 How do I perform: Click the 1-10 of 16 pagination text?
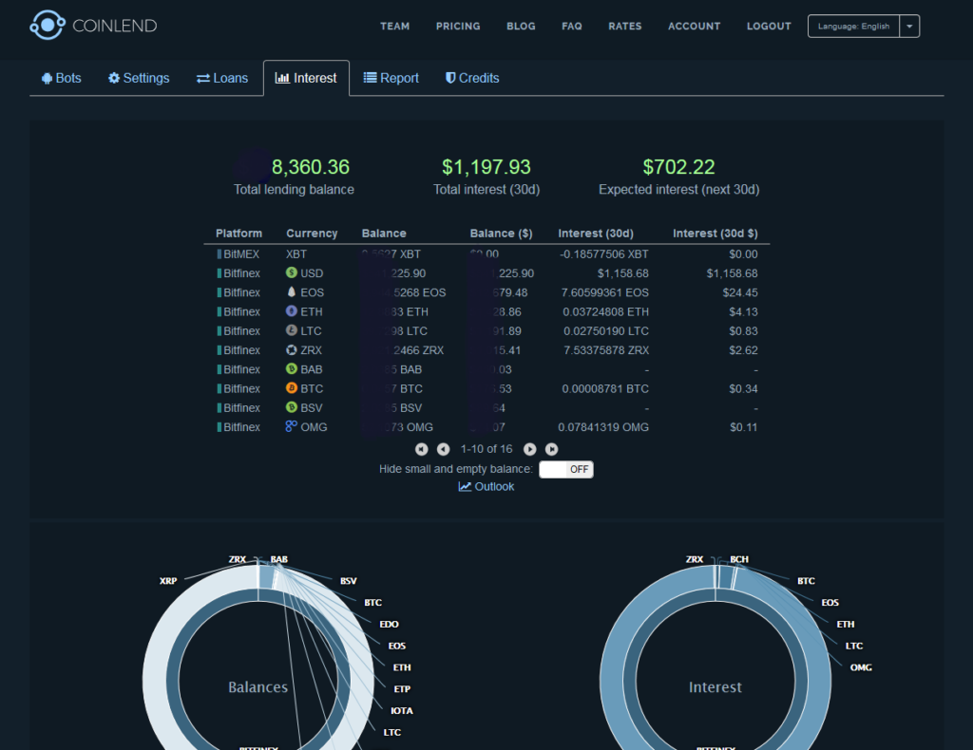[x=486, y=449]
